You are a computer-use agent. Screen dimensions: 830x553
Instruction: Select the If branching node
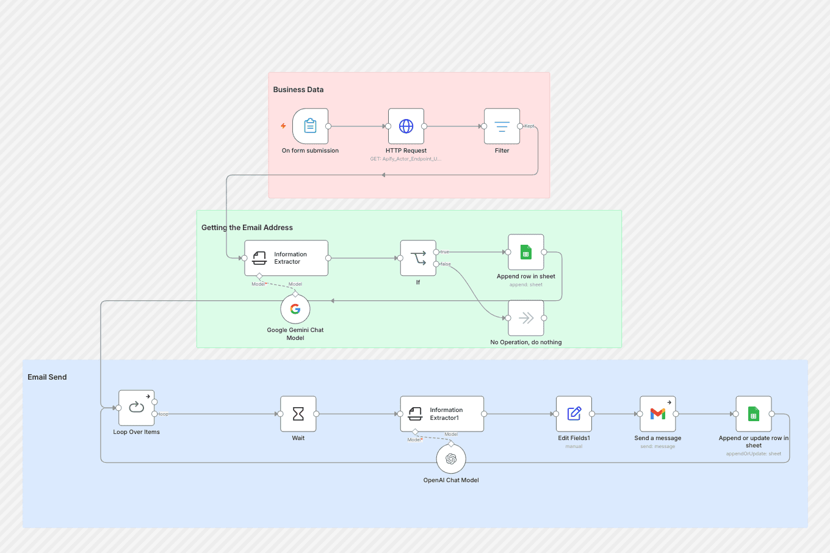click(x=418, y=258)
